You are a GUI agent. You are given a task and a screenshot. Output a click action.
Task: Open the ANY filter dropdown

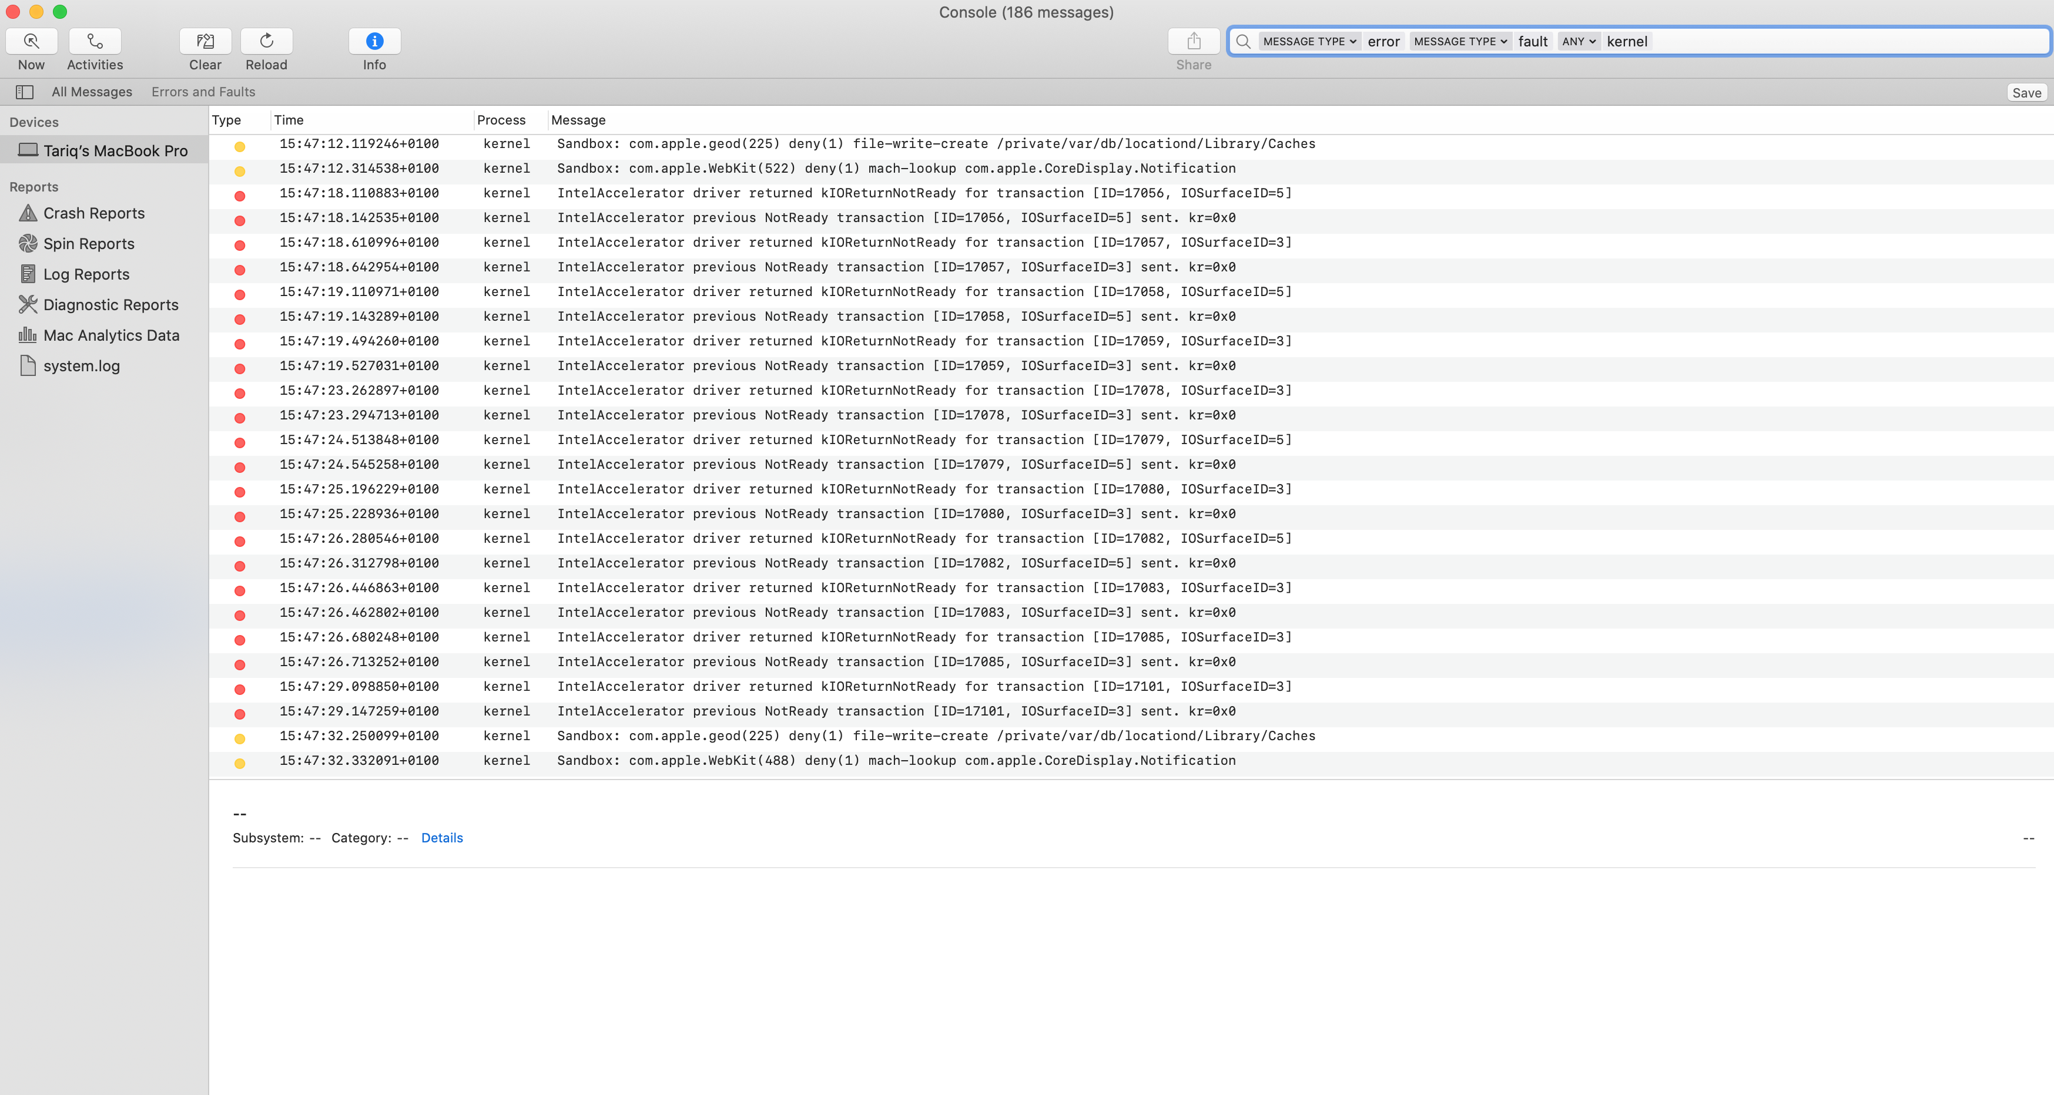coord(1579,42)
